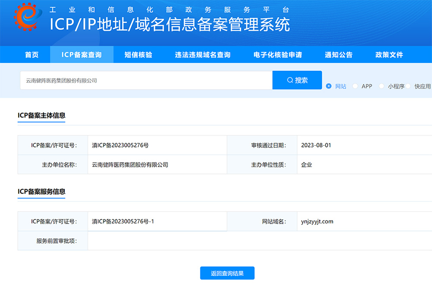
Task: Open 电子化核验申请 menu item
Action: point(278,55)
